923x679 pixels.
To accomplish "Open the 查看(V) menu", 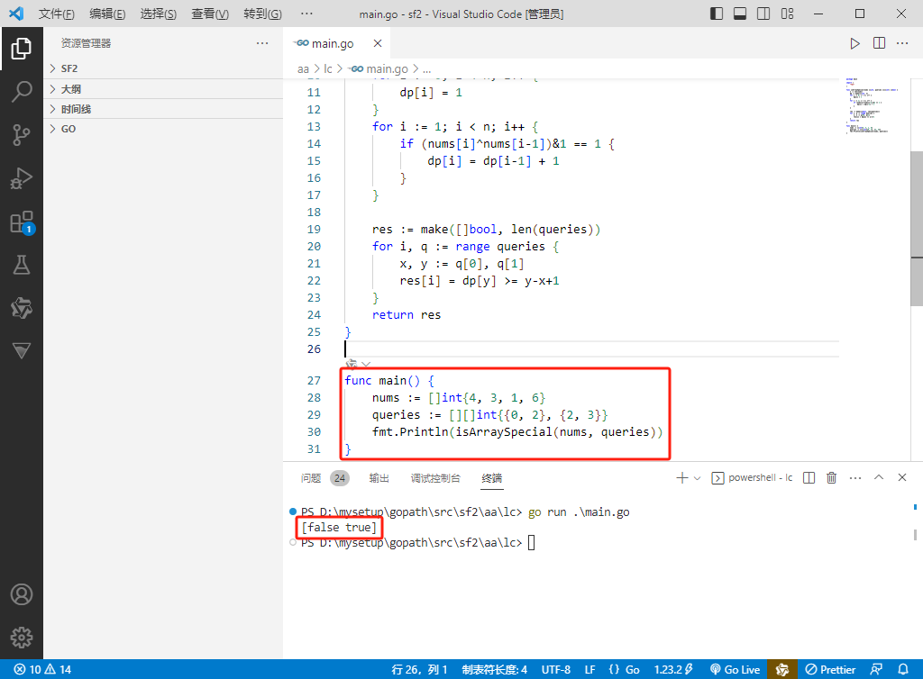I will coord(210,14).
